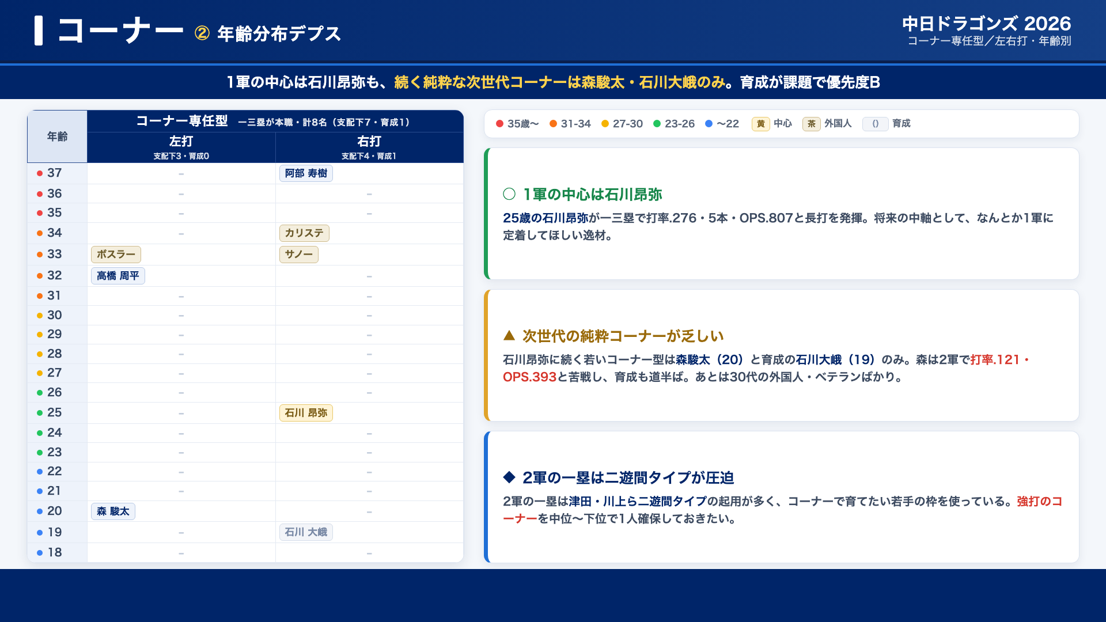
Task: Click the red 打率.121 text
Action: coord(995,360)
